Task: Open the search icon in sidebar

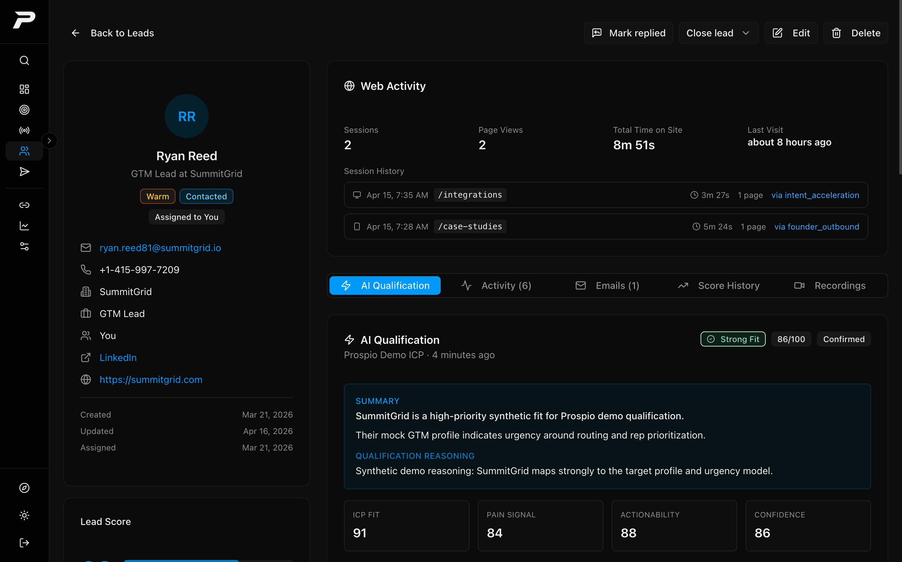Action: pyautogui.click(x=24, y=60)
